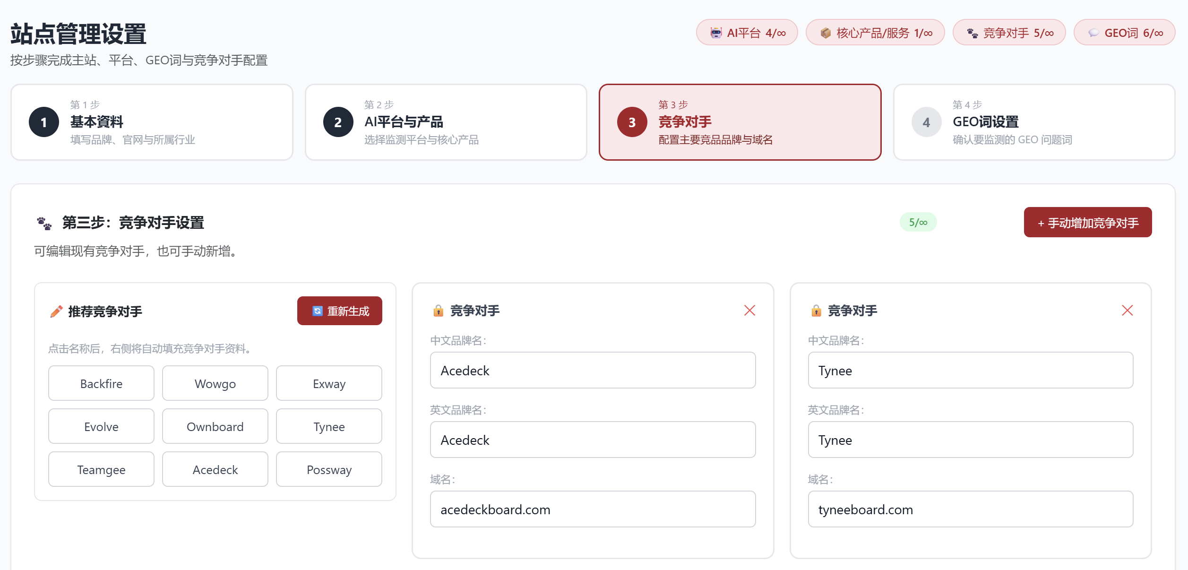The height and width of the screenshot is (570, 1188).
Task: Click the package icon in 核心产品/服务 badge
Action: pyautogui.click(x=826, y=33)
